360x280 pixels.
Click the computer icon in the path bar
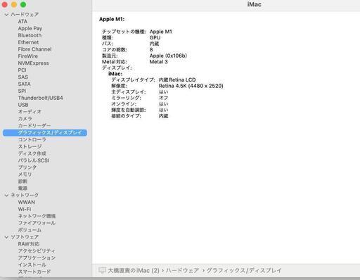(x=102, y=270)
